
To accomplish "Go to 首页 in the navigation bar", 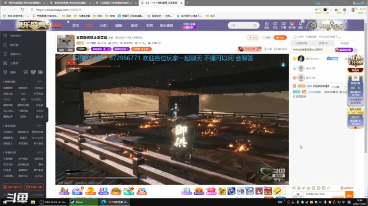I will point(75,25).
